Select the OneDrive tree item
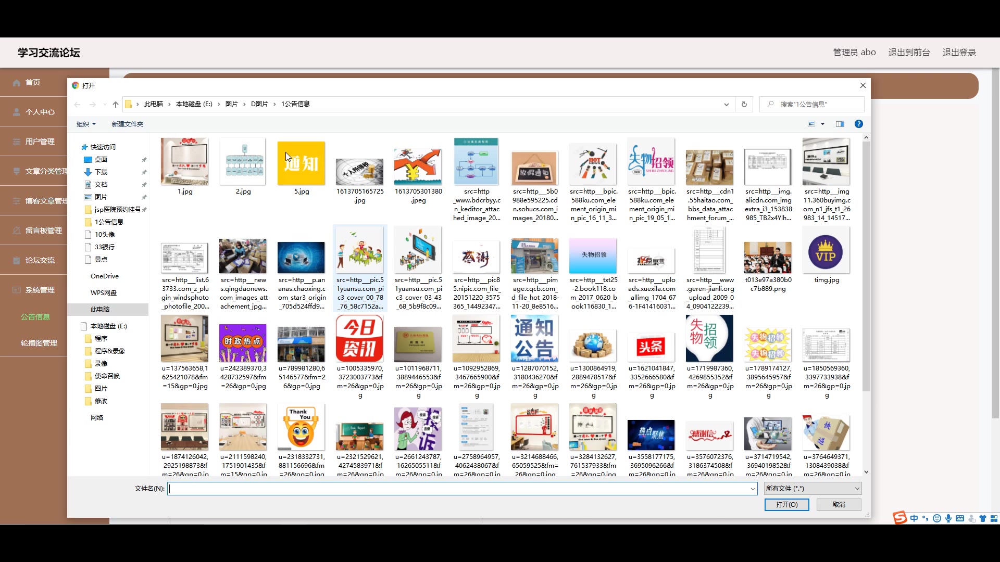Screen dimensions: 1000x562 click(x=104, y=276)
